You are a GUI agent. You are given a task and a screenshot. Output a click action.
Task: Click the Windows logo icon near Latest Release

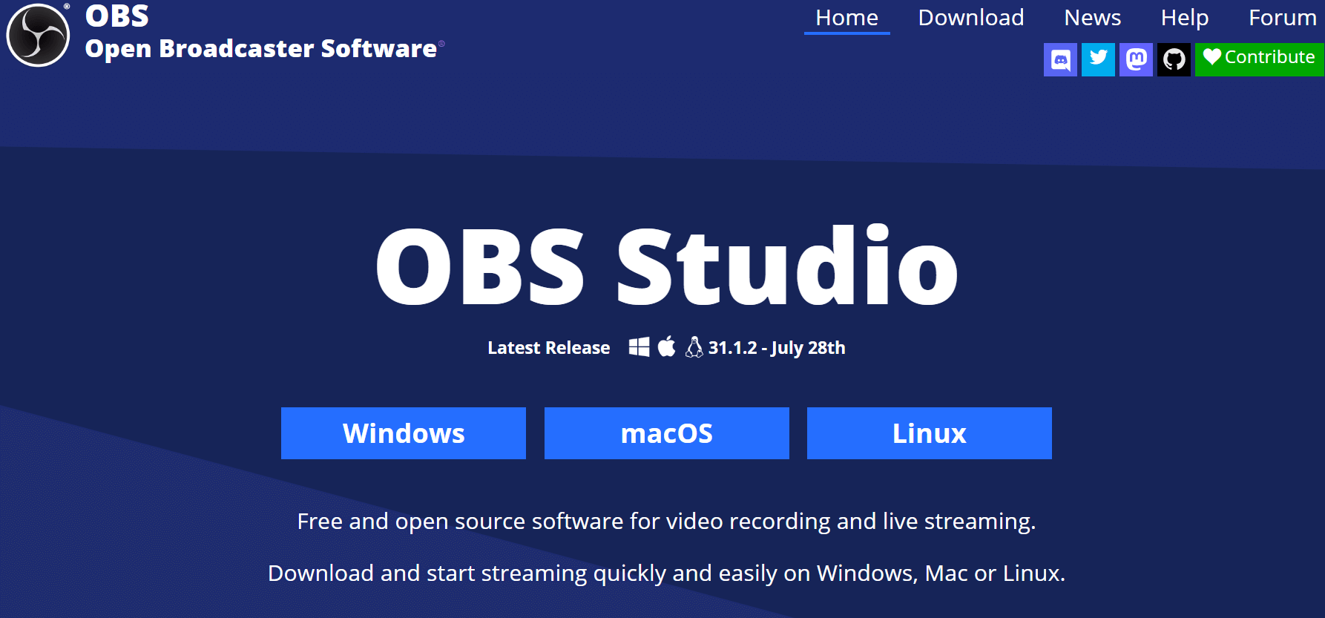pos(639,346)
